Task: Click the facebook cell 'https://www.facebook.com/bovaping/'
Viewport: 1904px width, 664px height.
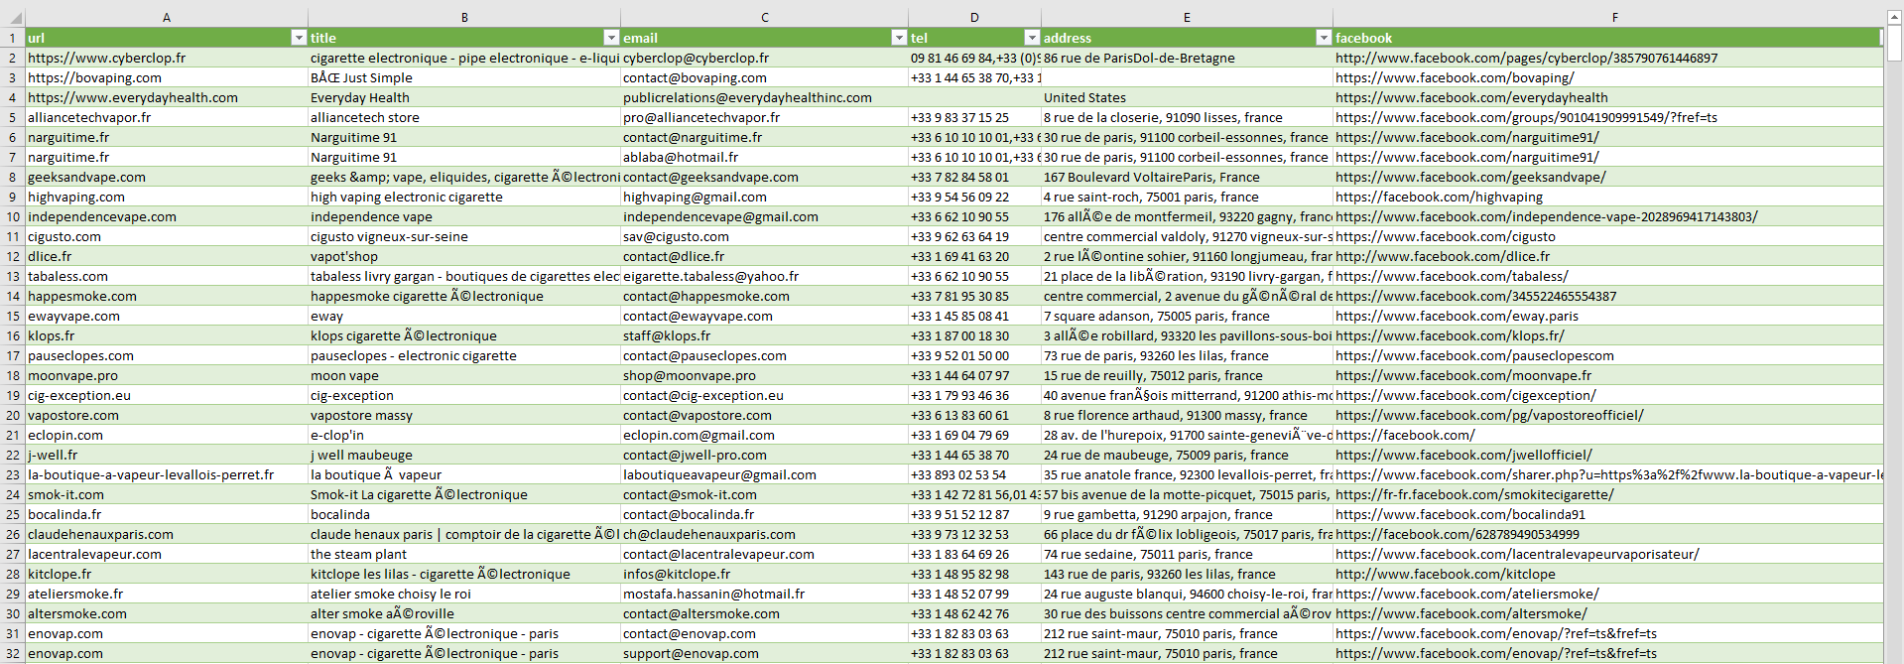Action: pyautogui.click(x=1607, y=77)
